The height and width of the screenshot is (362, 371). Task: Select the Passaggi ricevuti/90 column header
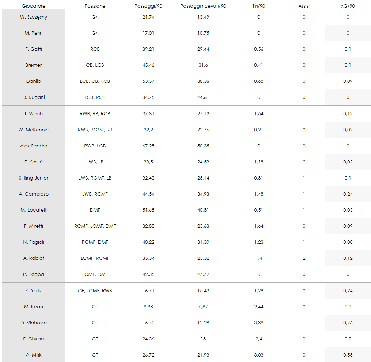tap(203, 6)
